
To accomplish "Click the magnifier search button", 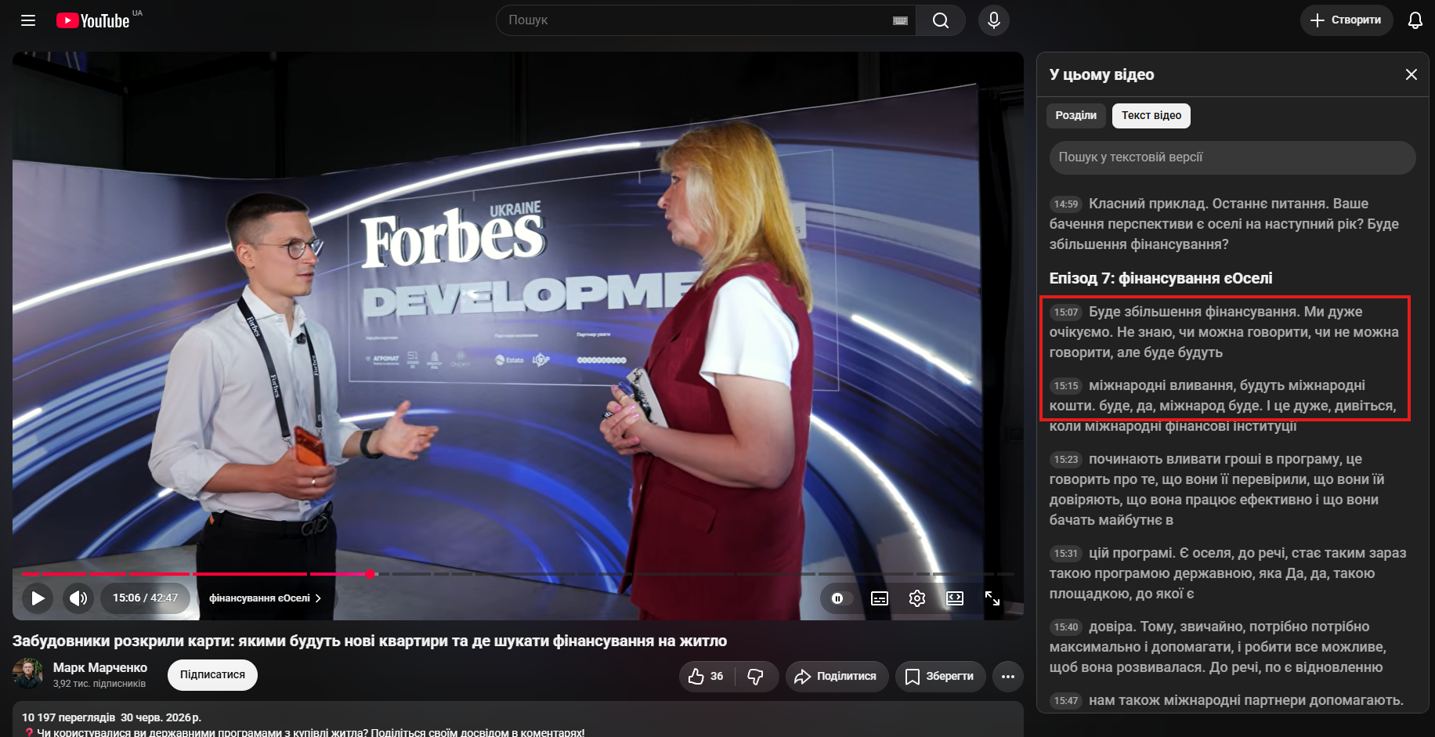I will tap(941, 20).
